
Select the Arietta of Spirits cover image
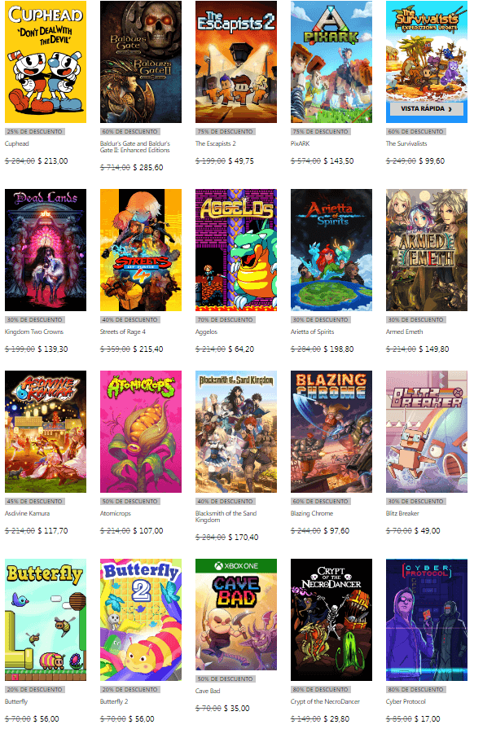point(331,250)
